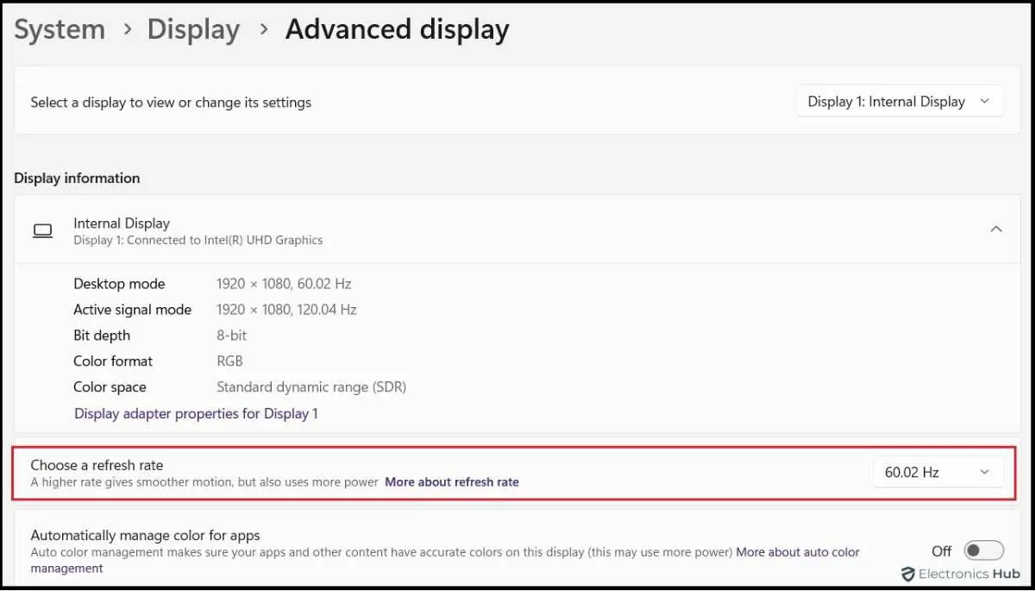
Task: Go to System in breadcrumb
Action: point(60,29)
